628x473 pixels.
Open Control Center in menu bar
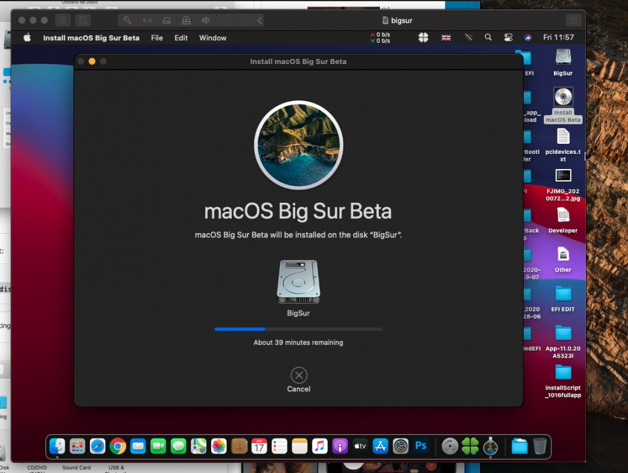[x=508, y=38]
